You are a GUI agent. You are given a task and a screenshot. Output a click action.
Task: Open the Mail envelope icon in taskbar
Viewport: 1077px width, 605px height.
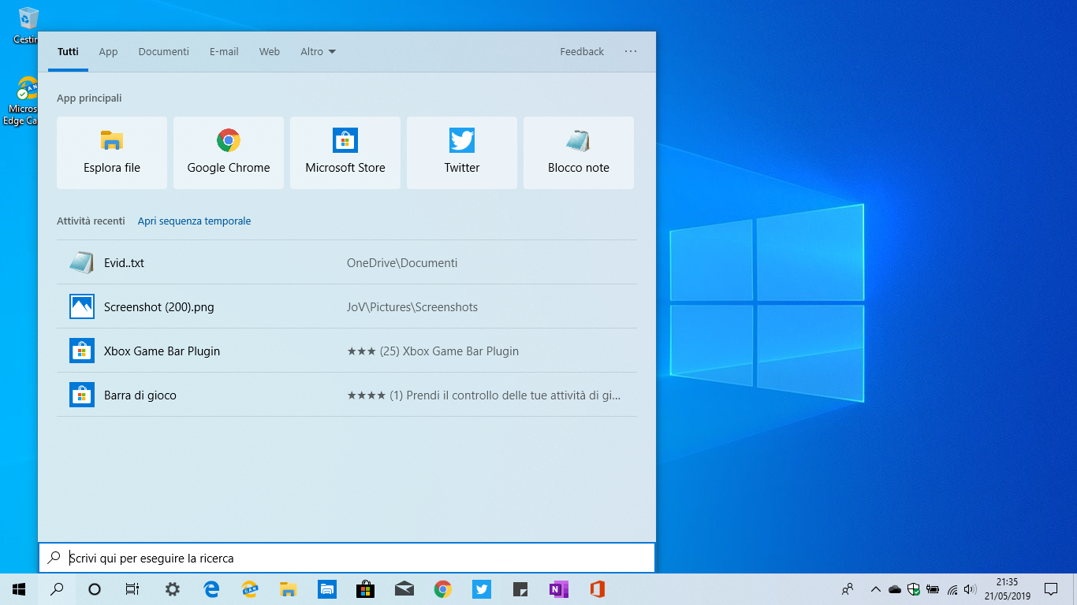[404, 589]
